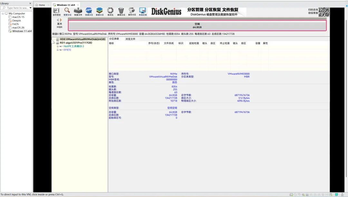
Task: Expand the EFI(1) tree node
Action: tap(57, 50)
